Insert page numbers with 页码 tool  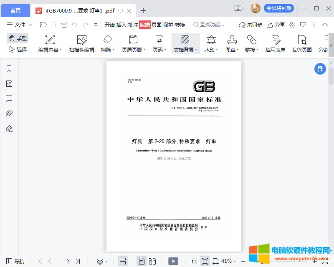[159, 43]
